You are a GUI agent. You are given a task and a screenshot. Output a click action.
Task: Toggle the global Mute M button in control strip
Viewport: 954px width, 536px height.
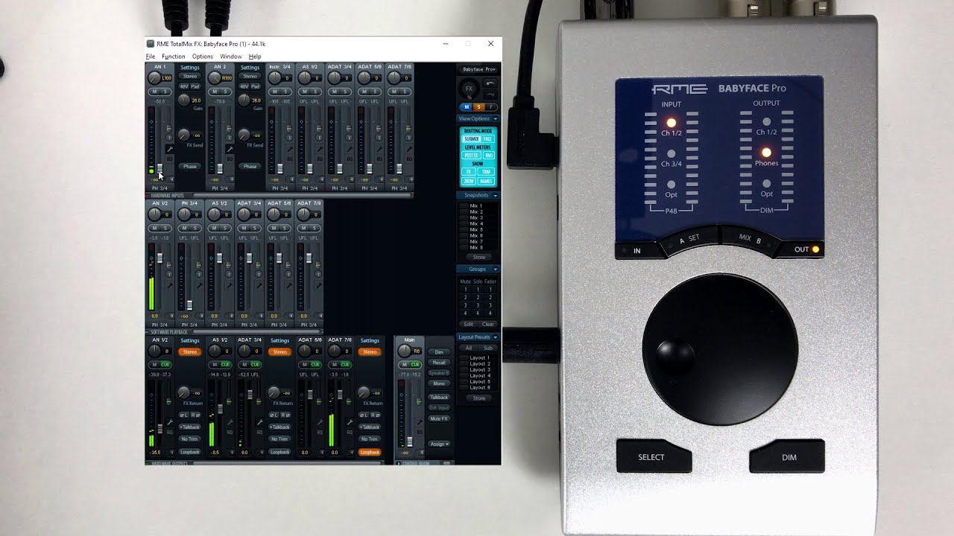[467, 106]
